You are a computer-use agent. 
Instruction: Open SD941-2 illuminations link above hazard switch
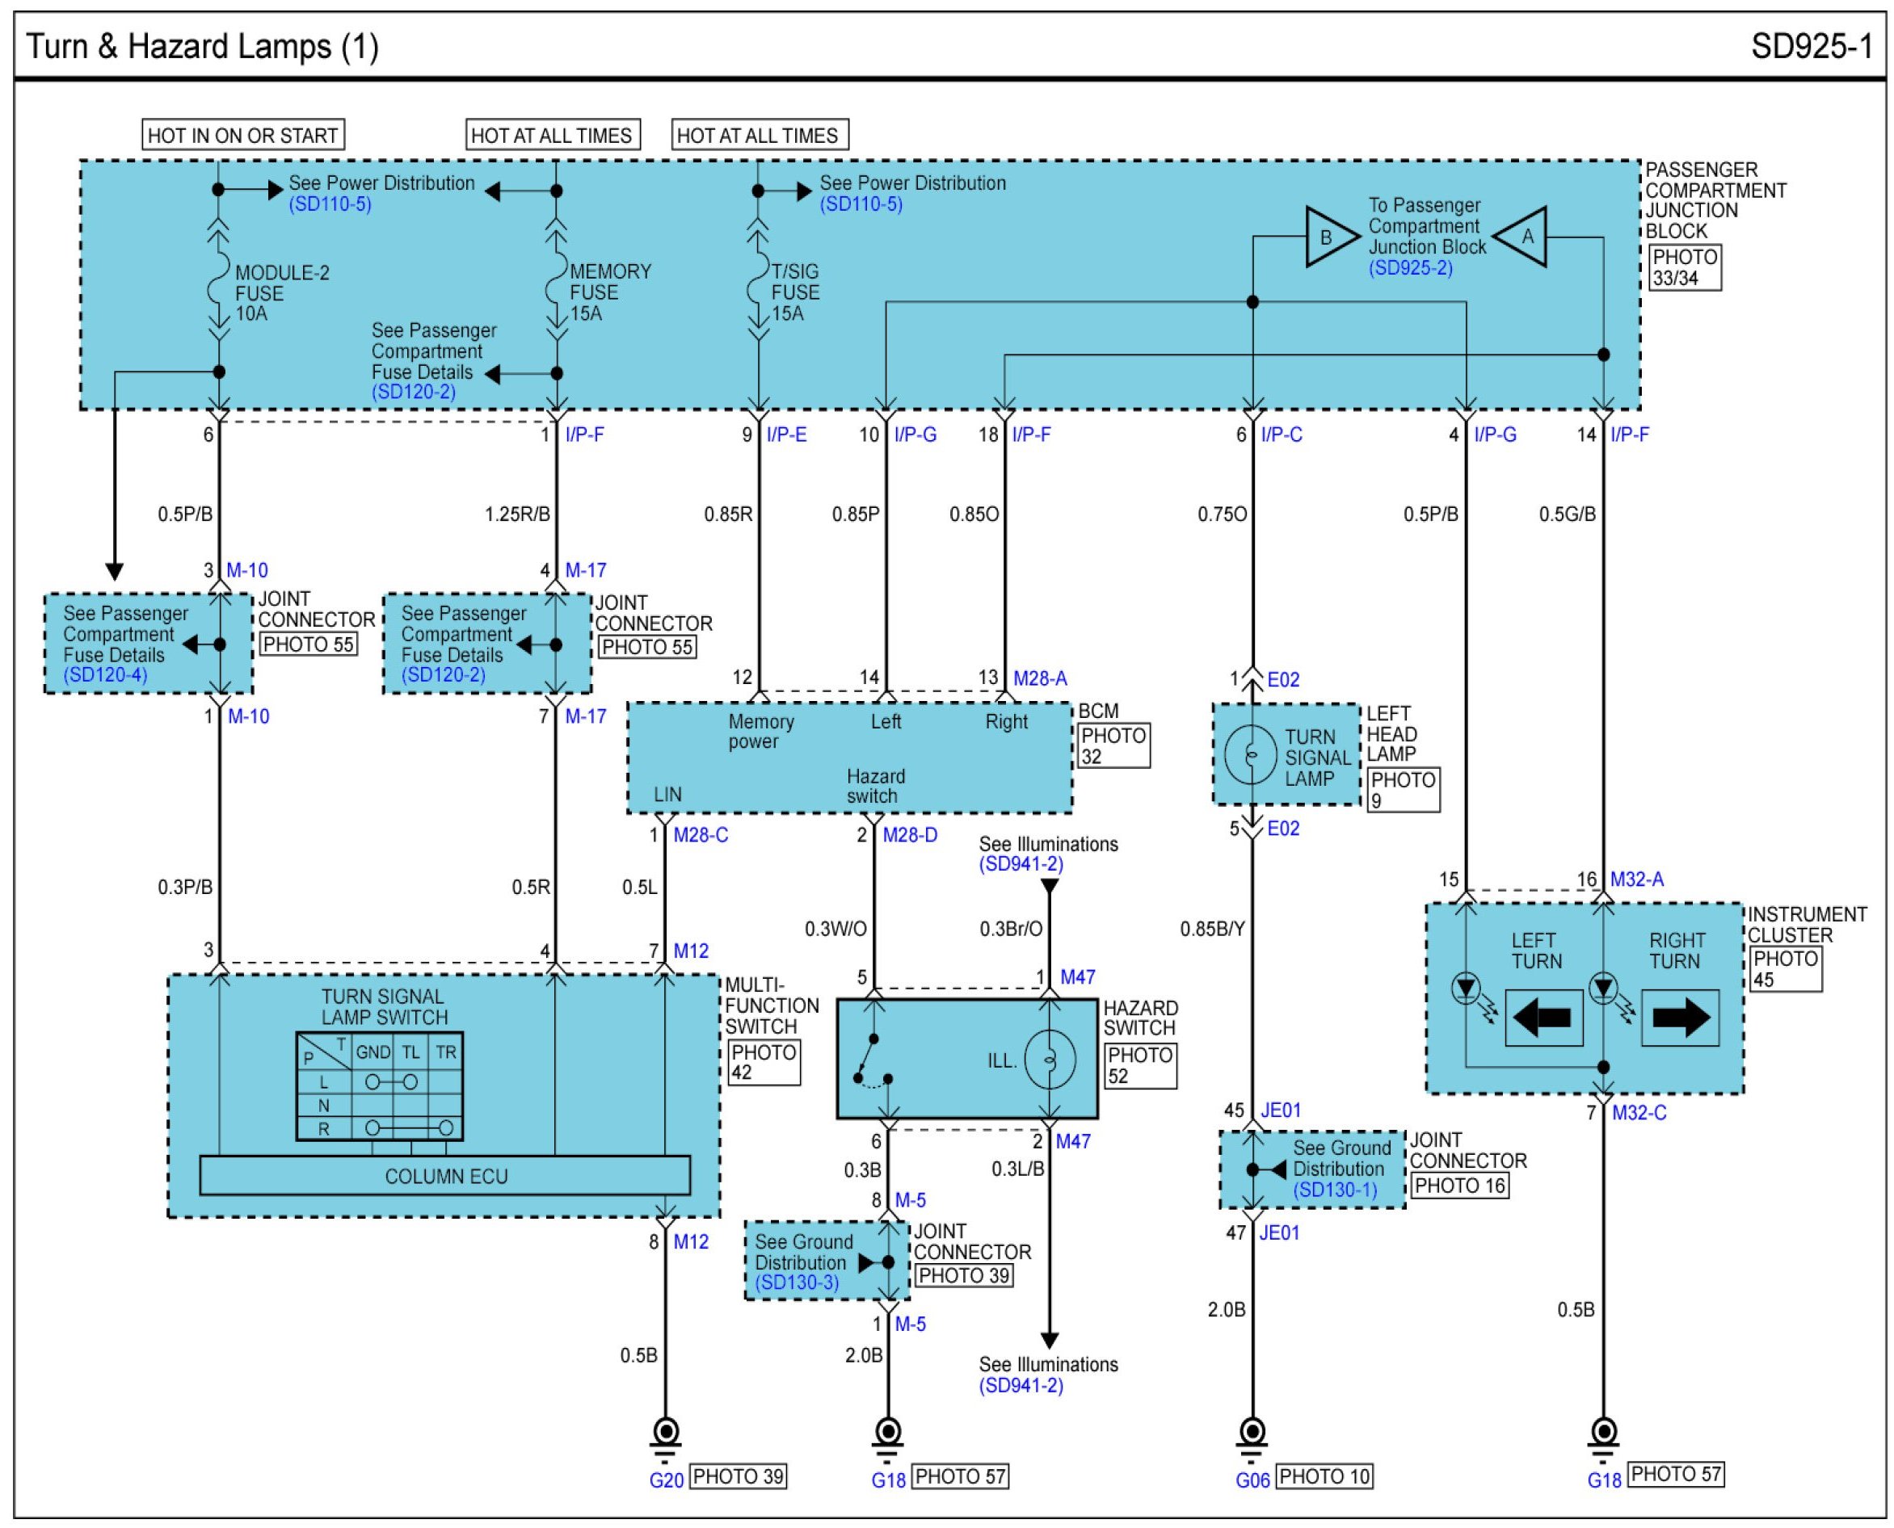click(1021, 864)
